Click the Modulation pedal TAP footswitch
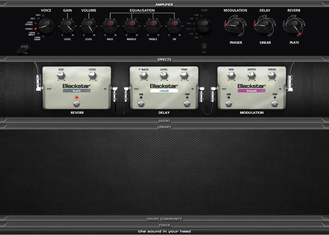The image size is (329, 235). click(x=275, y=104)
